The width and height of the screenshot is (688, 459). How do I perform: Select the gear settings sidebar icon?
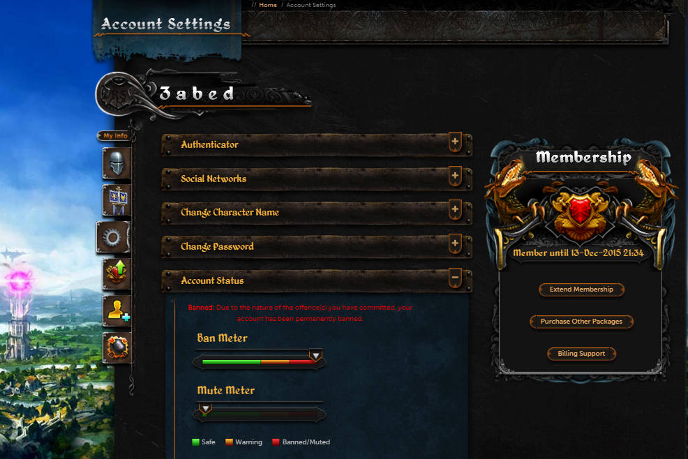(113, 237)
